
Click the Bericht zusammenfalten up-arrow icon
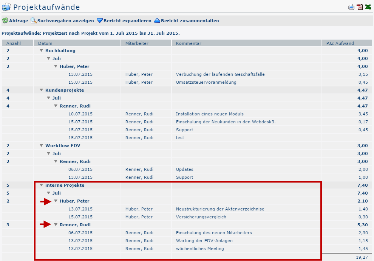point(157,21)
